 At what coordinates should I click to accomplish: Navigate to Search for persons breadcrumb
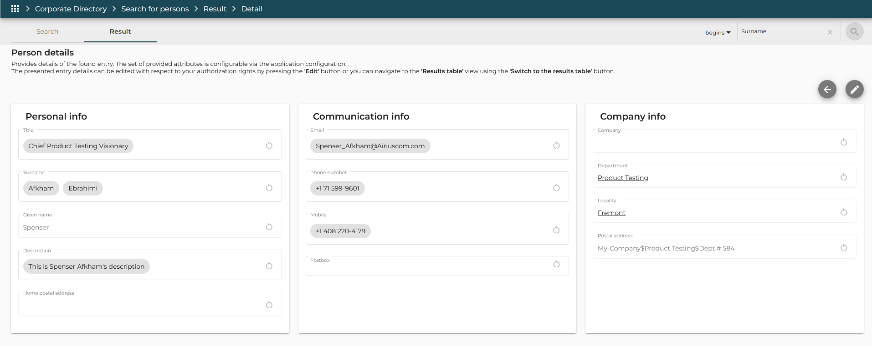[x=155, y=9]
